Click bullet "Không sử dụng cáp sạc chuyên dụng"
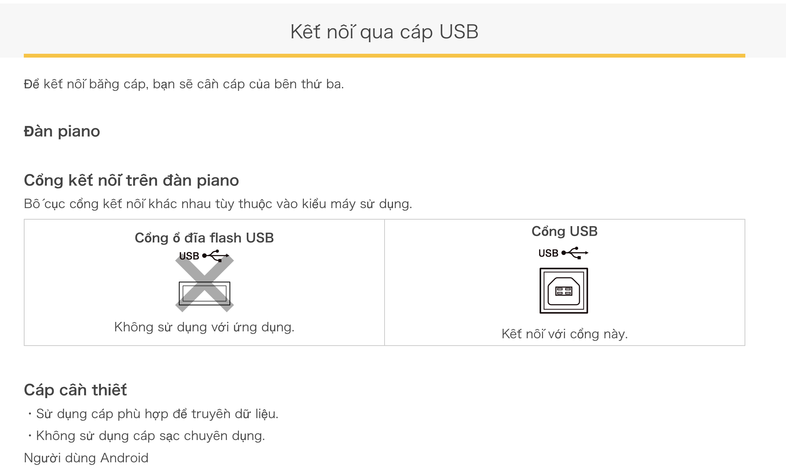 (x=150, y=436)
